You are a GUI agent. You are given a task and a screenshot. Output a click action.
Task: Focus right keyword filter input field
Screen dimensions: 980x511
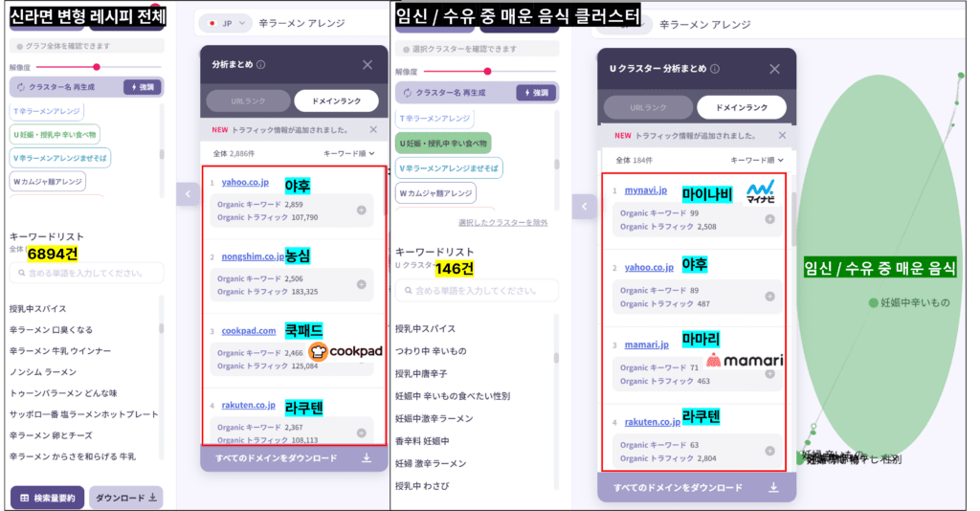click(477, 291)
